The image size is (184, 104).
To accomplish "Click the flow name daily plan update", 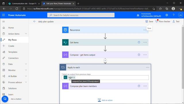I will click(46, 22).
